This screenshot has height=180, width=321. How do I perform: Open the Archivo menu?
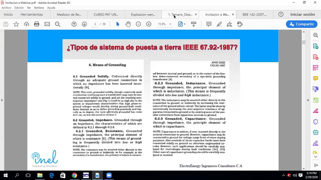coord(6,8)
